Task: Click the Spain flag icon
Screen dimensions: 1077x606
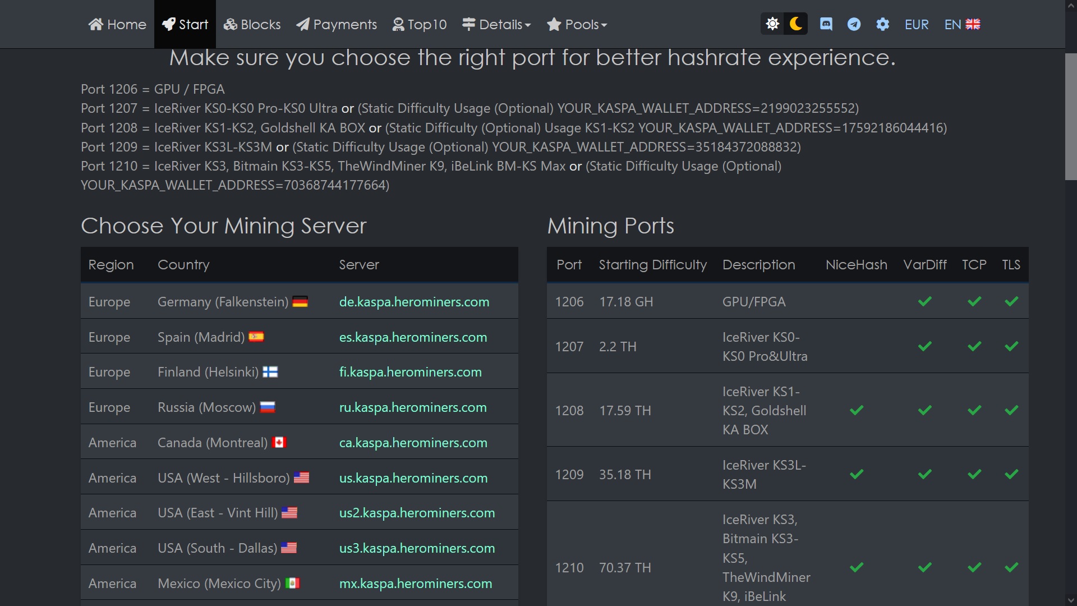Action: [x=256, y=337]
